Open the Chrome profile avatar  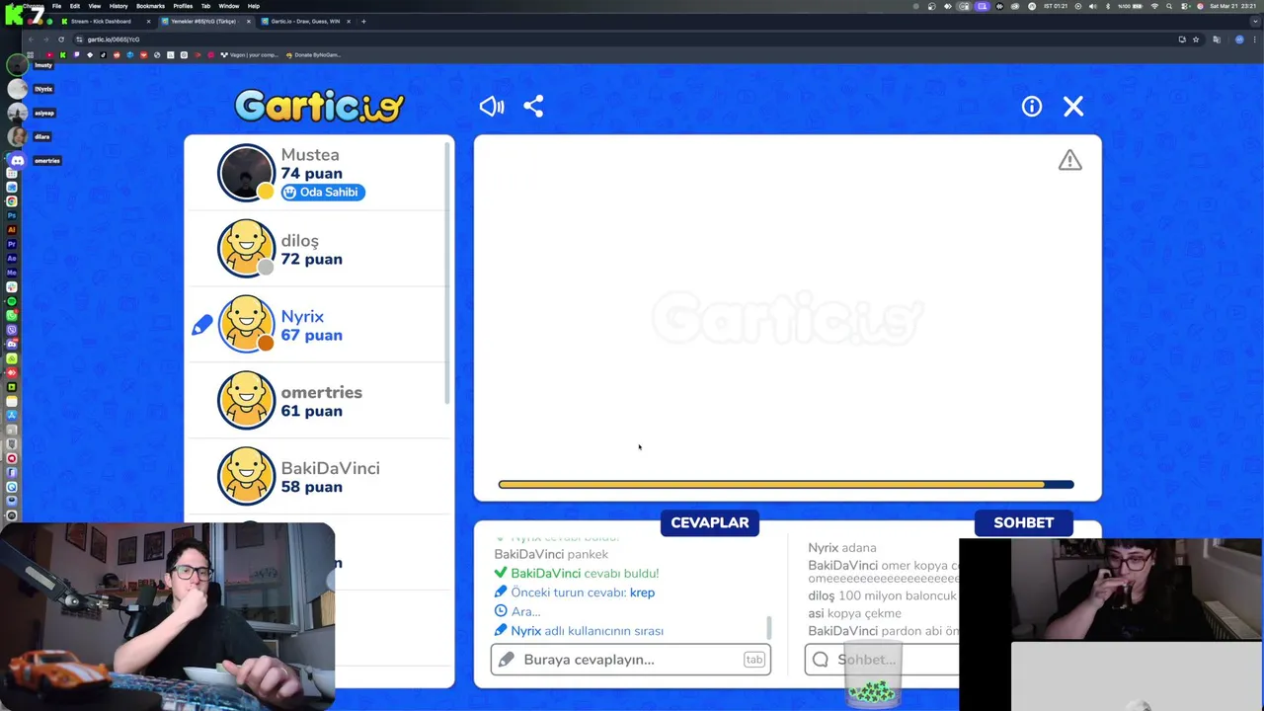pyautogui.click(x=1239, y=39)
